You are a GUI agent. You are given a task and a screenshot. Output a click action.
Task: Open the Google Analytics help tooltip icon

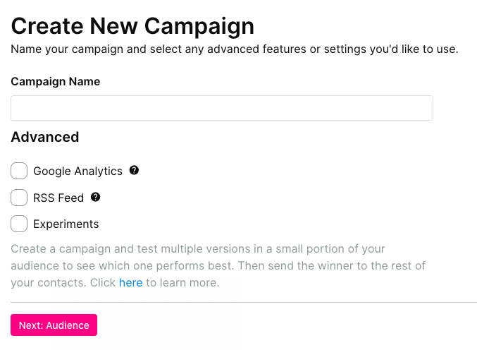pyautogui.click(x=134, y=170)
